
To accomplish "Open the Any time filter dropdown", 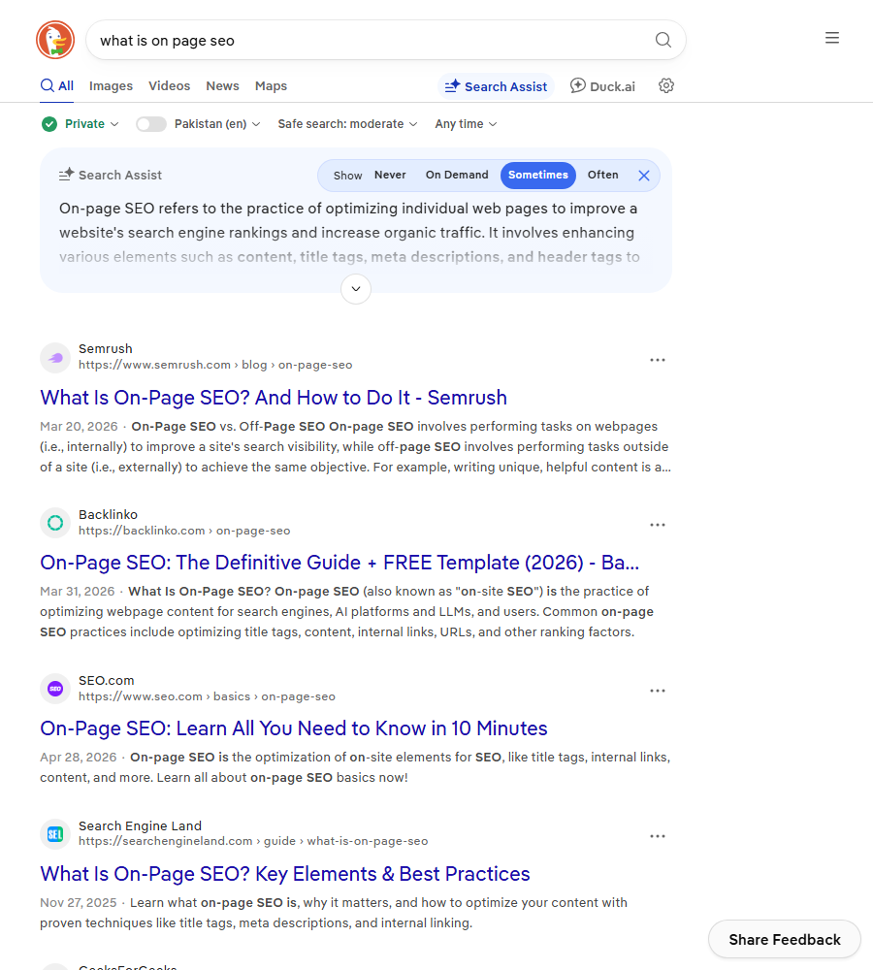I will [x=466, y=124].
